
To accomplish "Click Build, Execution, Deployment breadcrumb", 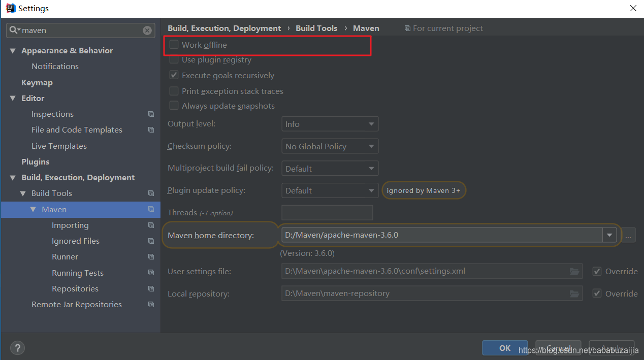I will point(224,28).
